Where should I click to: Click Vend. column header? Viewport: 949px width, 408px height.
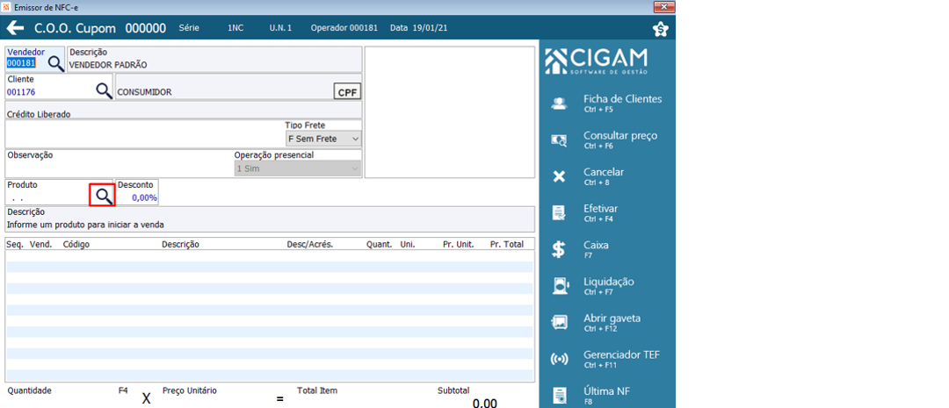40,244
